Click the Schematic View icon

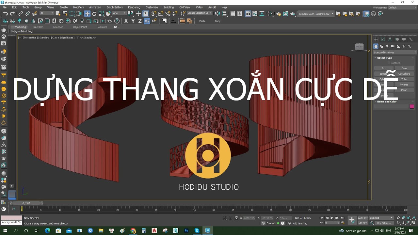coord(262,13)
